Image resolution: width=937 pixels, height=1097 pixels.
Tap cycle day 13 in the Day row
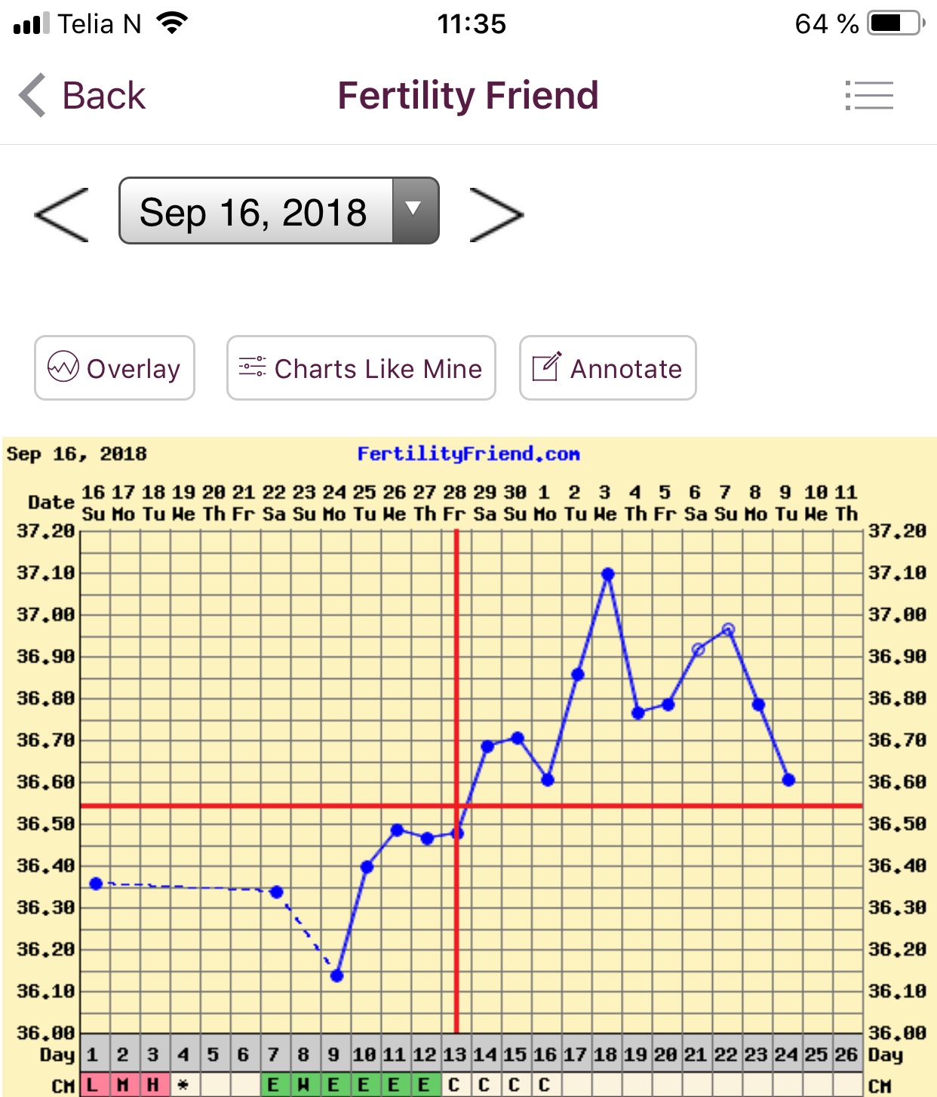pyautogui.click(x=455, y=1055)
